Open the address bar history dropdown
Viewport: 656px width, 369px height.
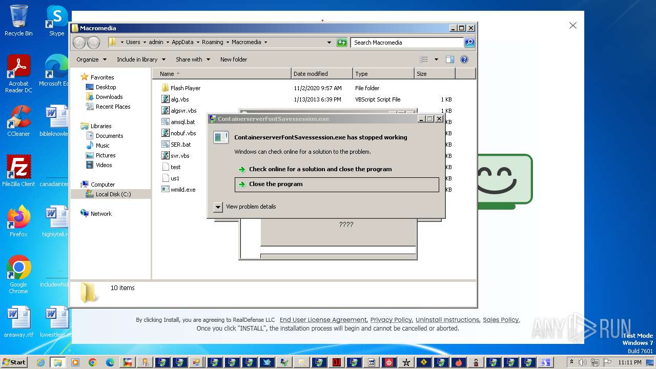(329, 43)
